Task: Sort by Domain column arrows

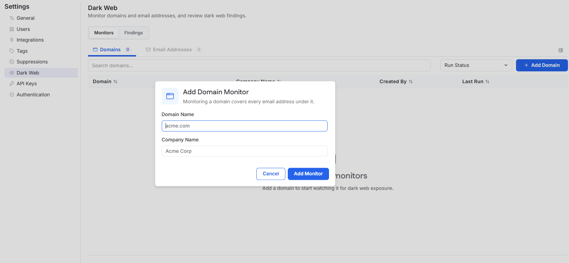Action: point(115,81)
